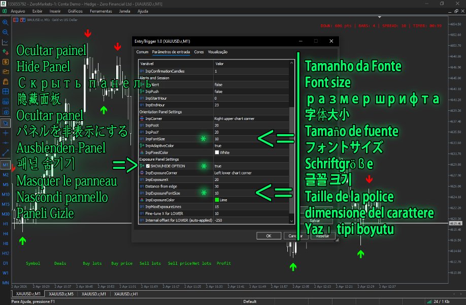Image resolution: width=466 pixels, height=305 pixels.
Task: Toggle the SHOW/HIDE OPTION checkbox
Action: (x=147, y=166)
